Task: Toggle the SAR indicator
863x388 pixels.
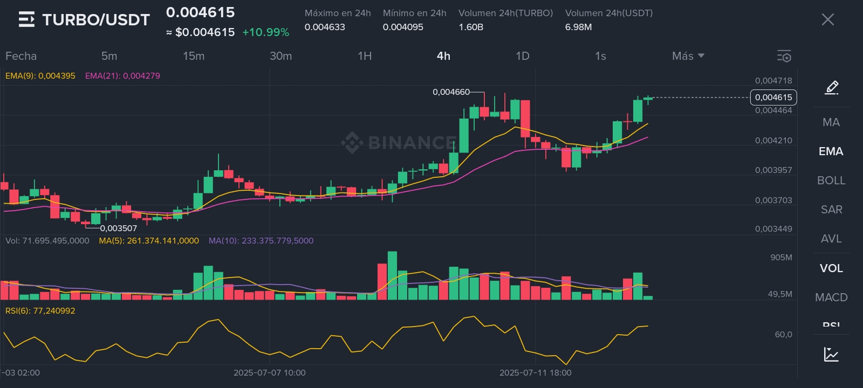Action: 831,210
